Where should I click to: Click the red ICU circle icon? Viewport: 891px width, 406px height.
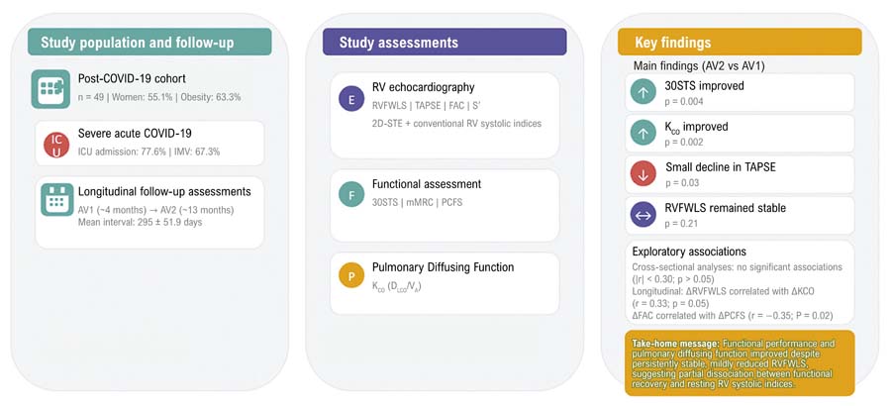point(56,145)
